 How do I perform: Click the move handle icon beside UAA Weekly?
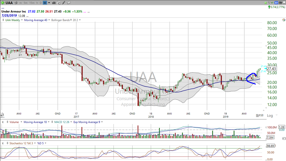click(x=3, y=20)
